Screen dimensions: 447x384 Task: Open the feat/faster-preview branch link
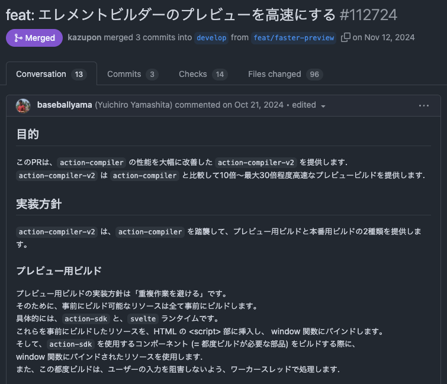[294, 38]
